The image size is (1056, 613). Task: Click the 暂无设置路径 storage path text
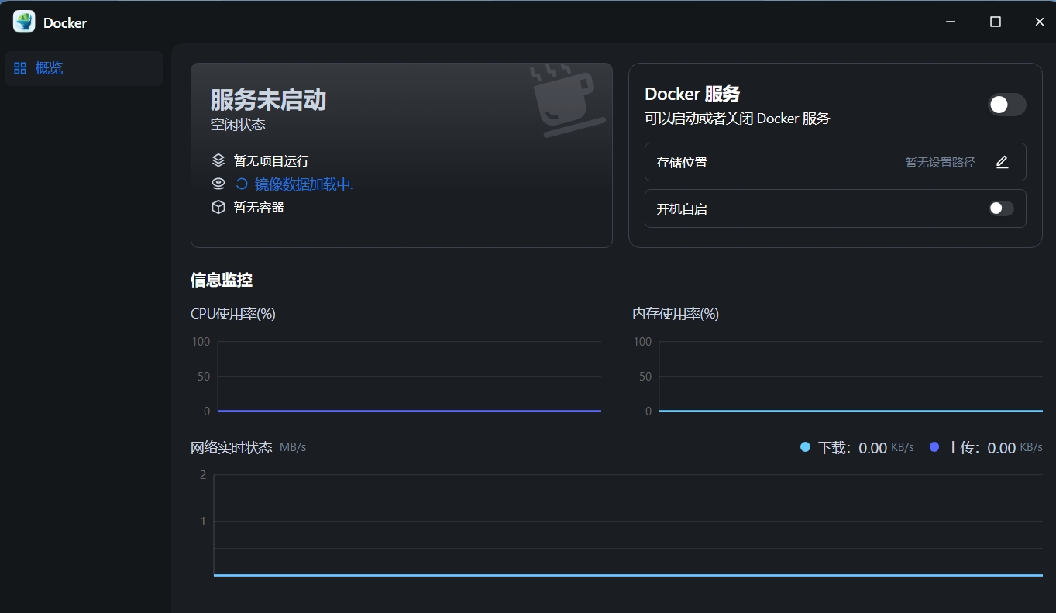pos(940,163)
